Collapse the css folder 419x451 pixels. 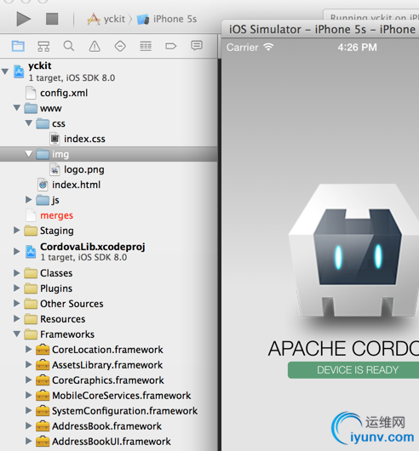click(29, 123)
